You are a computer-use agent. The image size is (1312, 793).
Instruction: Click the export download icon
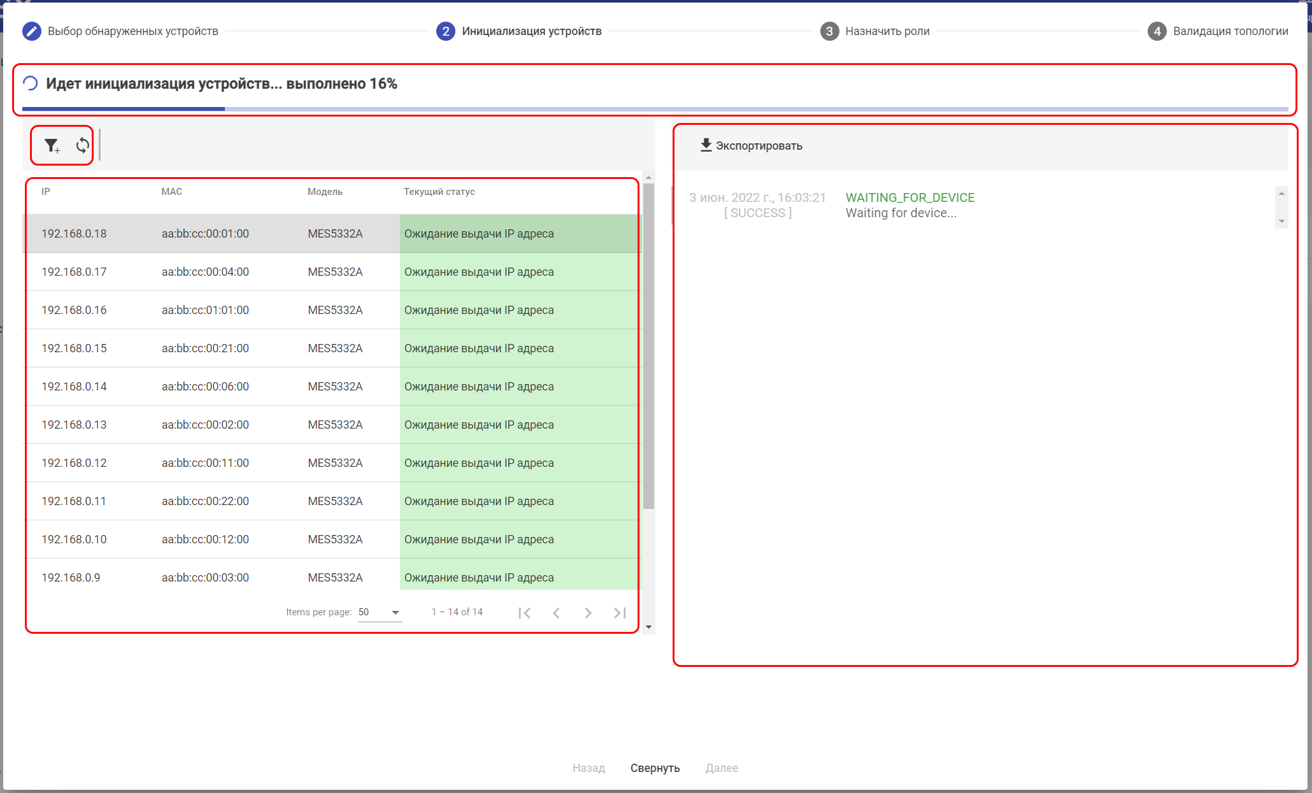[x=706, y=145]
